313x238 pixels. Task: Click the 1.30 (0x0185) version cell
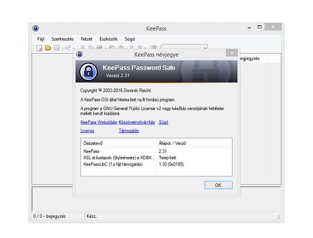tap(171, 164)
